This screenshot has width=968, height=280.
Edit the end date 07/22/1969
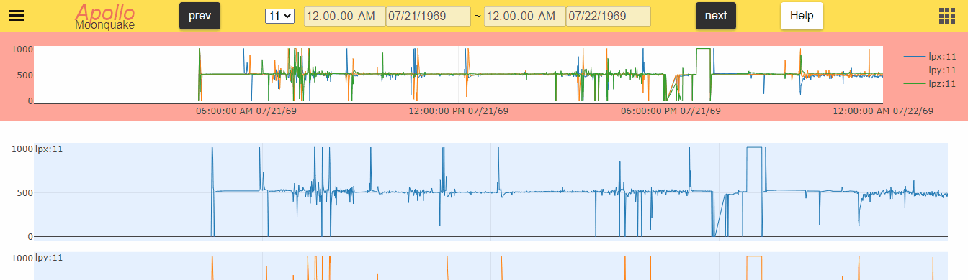click(609, 17)
